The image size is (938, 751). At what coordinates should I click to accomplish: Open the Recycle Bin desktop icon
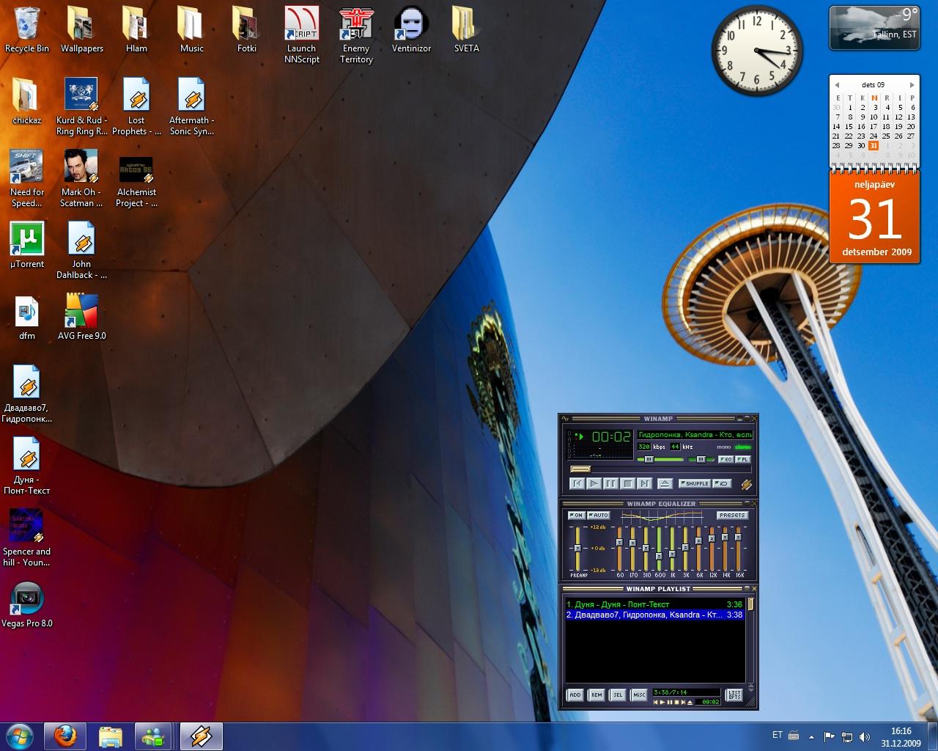[27, 30]
